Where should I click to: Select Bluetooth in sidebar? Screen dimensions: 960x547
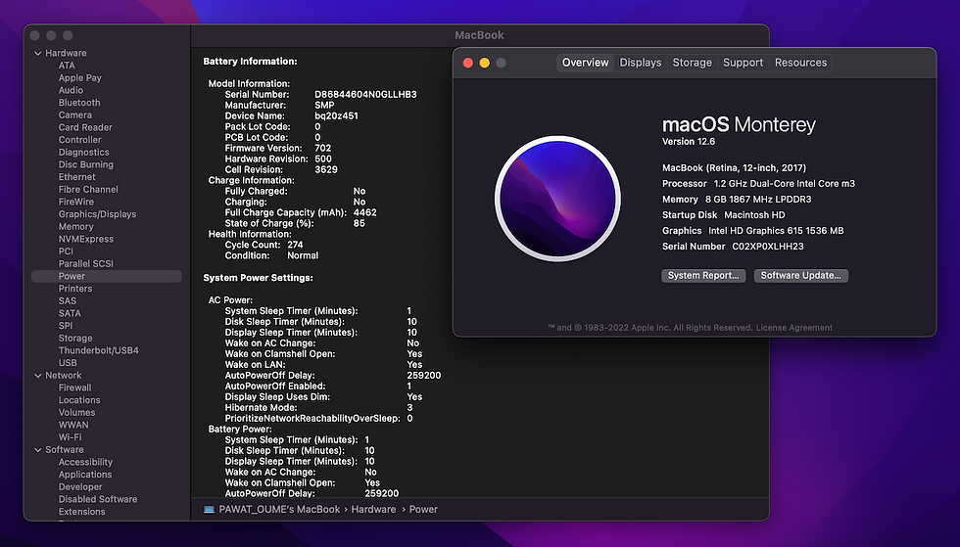coord(79,103)
